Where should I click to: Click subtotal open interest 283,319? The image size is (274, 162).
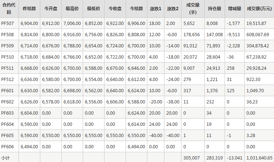coord(214,158)
